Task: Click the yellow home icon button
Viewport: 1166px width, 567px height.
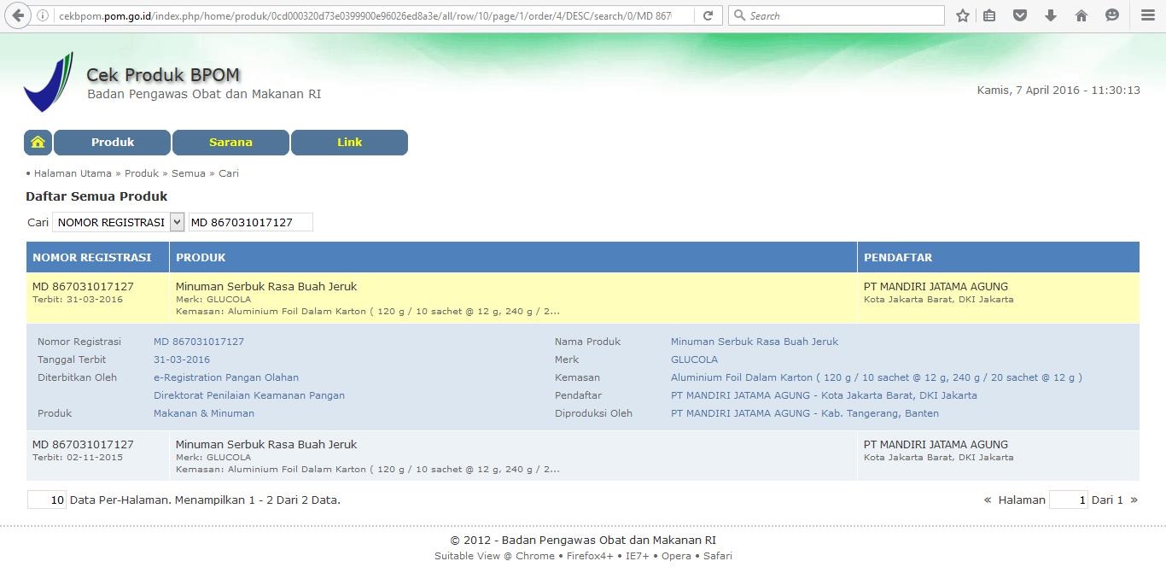Action: click(x=38, y=143)
